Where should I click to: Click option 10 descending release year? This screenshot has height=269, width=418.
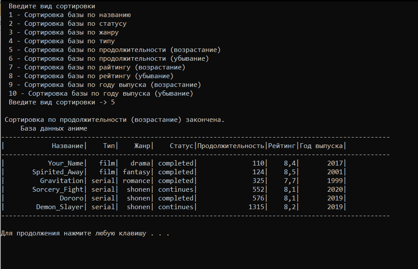tap(101, 93)
